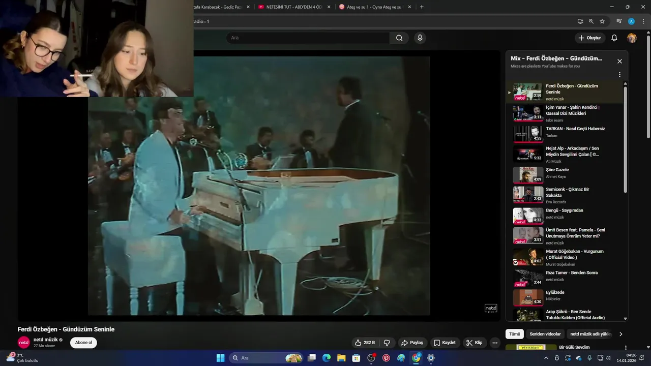This screenshot has height=366, width=651.
Task: Open the netd müzik channel avatar
Action: click(24, 342)
